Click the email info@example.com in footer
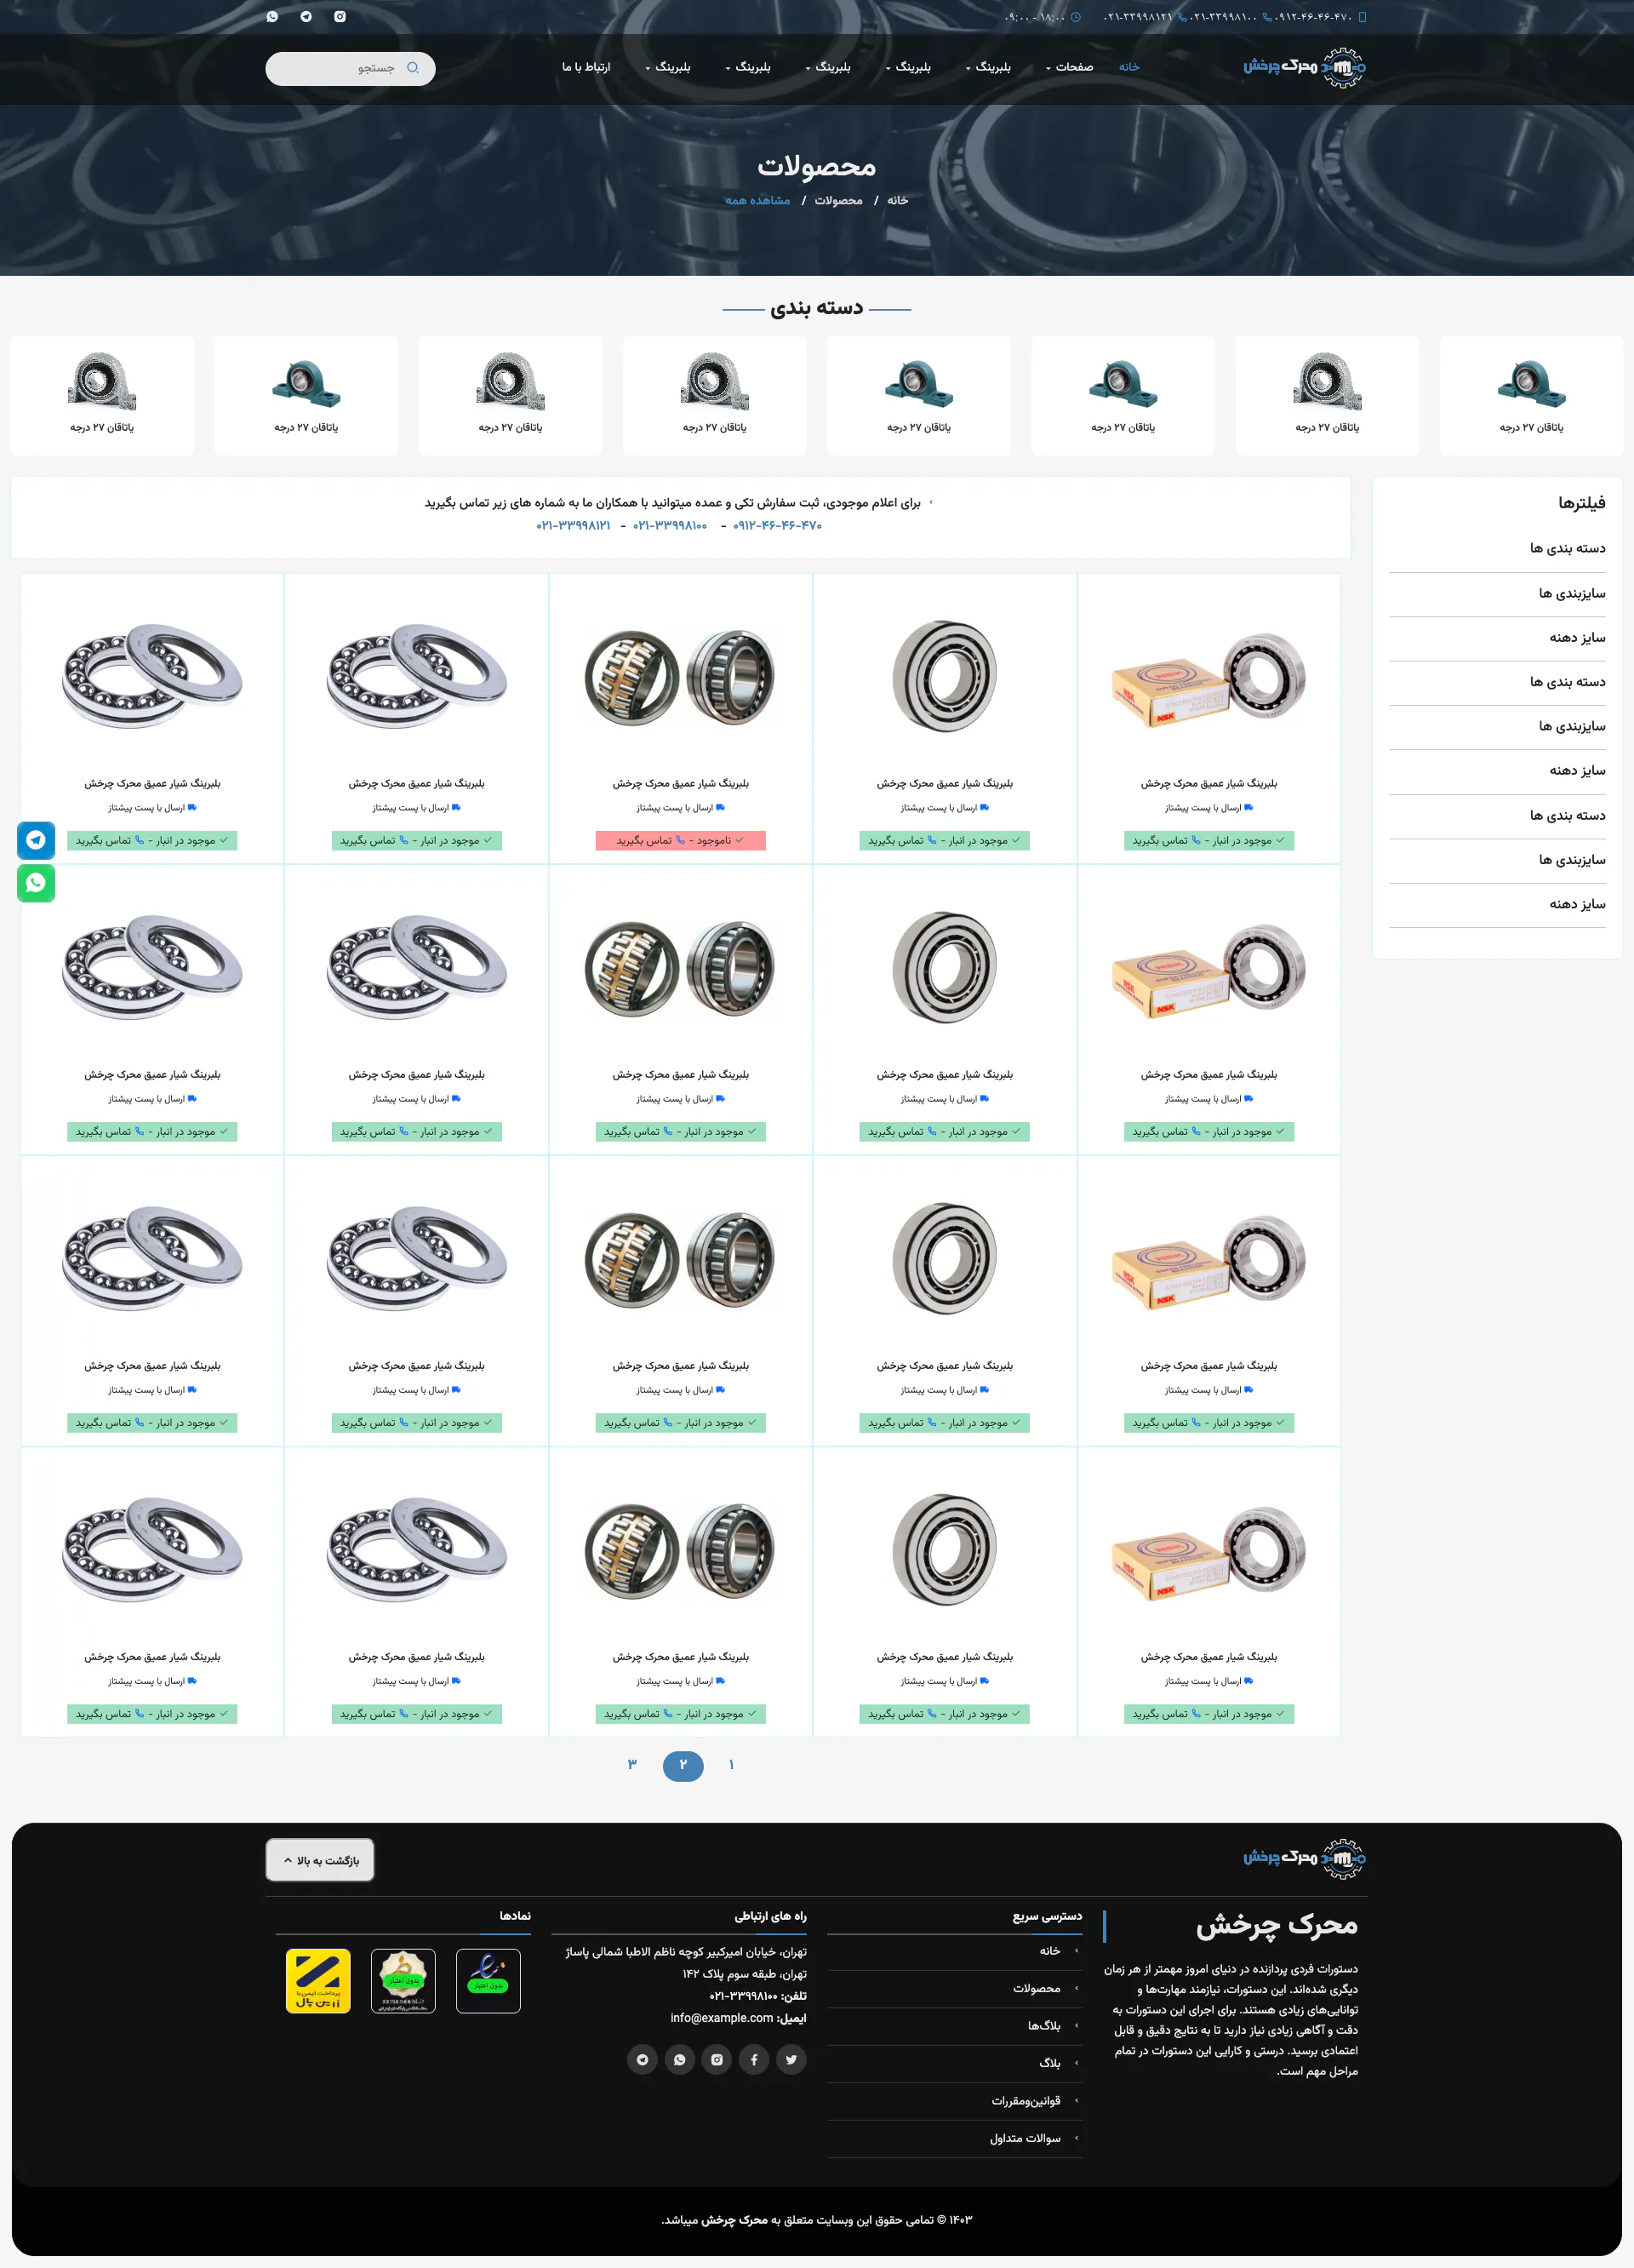The image size is (1634, 2268). coord(722,2018)
